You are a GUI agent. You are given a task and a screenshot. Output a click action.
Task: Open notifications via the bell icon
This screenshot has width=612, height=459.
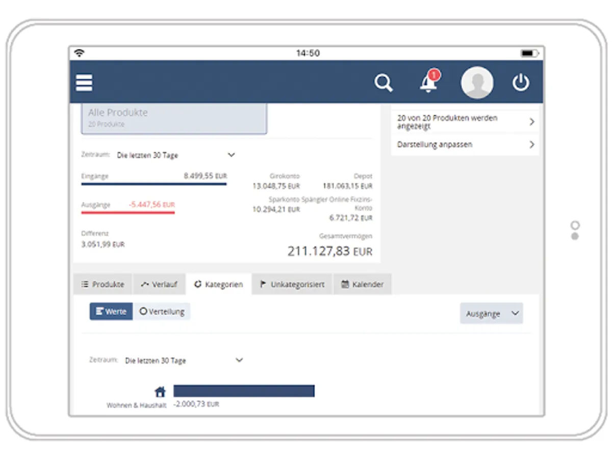pos(429,82)
